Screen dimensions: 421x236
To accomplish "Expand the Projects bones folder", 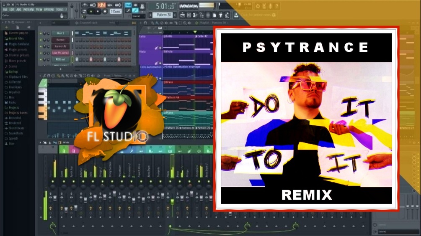I will coord(16,113).
